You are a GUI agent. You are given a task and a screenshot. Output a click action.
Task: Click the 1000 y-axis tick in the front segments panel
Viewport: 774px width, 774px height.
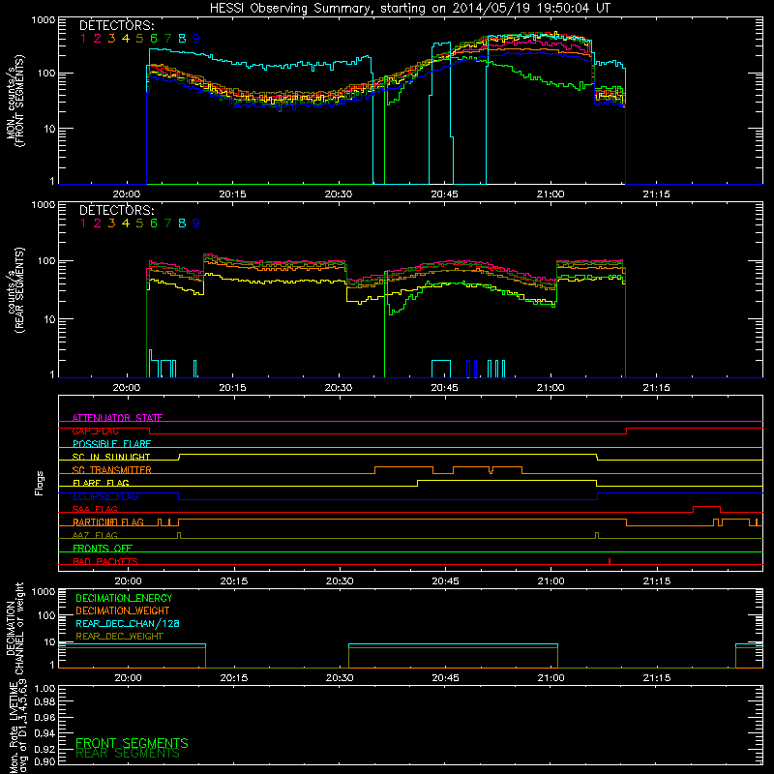click(44, 20)
